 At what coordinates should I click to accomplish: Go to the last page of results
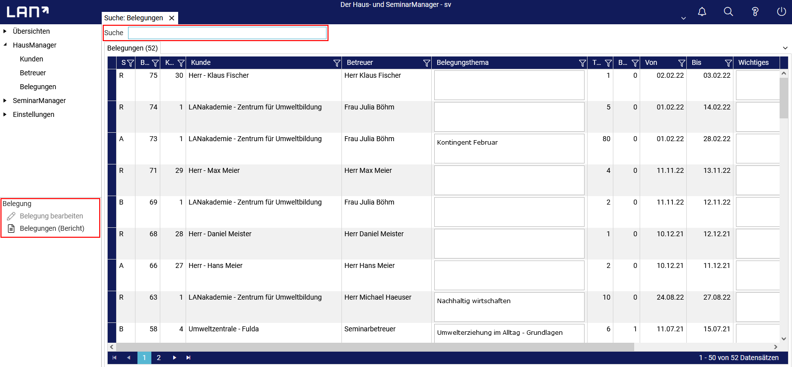(189, 358)
